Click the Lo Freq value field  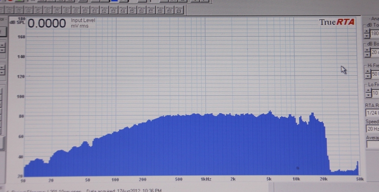375,93
